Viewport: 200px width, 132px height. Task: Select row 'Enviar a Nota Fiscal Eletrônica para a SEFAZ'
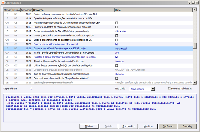tap(98, 49)
